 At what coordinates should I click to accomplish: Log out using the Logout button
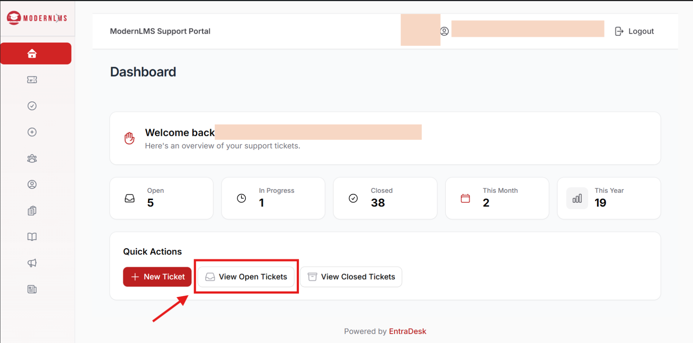tap(634, 31)
